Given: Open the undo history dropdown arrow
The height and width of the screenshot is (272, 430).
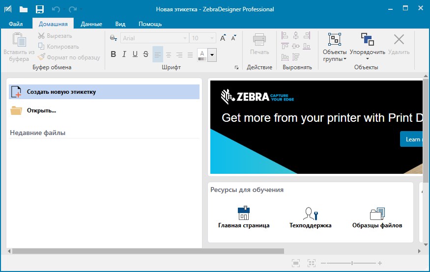Looking at the screenshot, I should [64, 9].
